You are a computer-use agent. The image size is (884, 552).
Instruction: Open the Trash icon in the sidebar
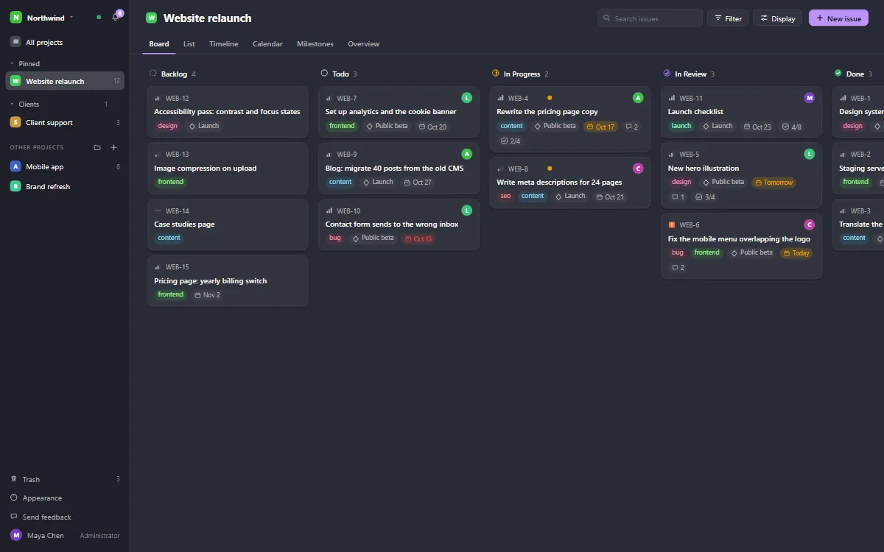[x=14, y=479]
